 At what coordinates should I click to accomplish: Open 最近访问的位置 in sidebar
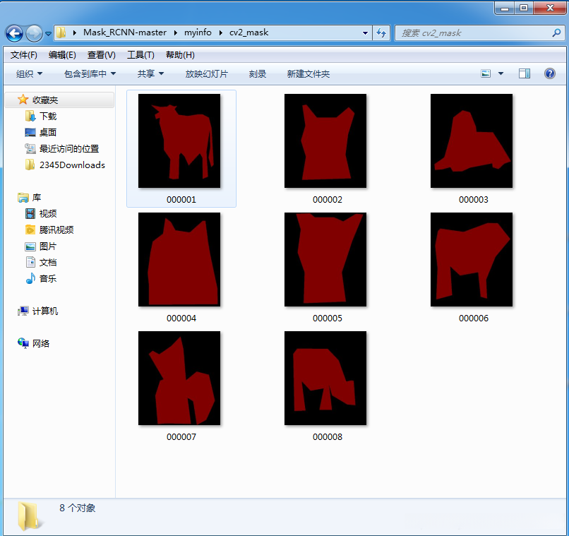pos(69,149)
